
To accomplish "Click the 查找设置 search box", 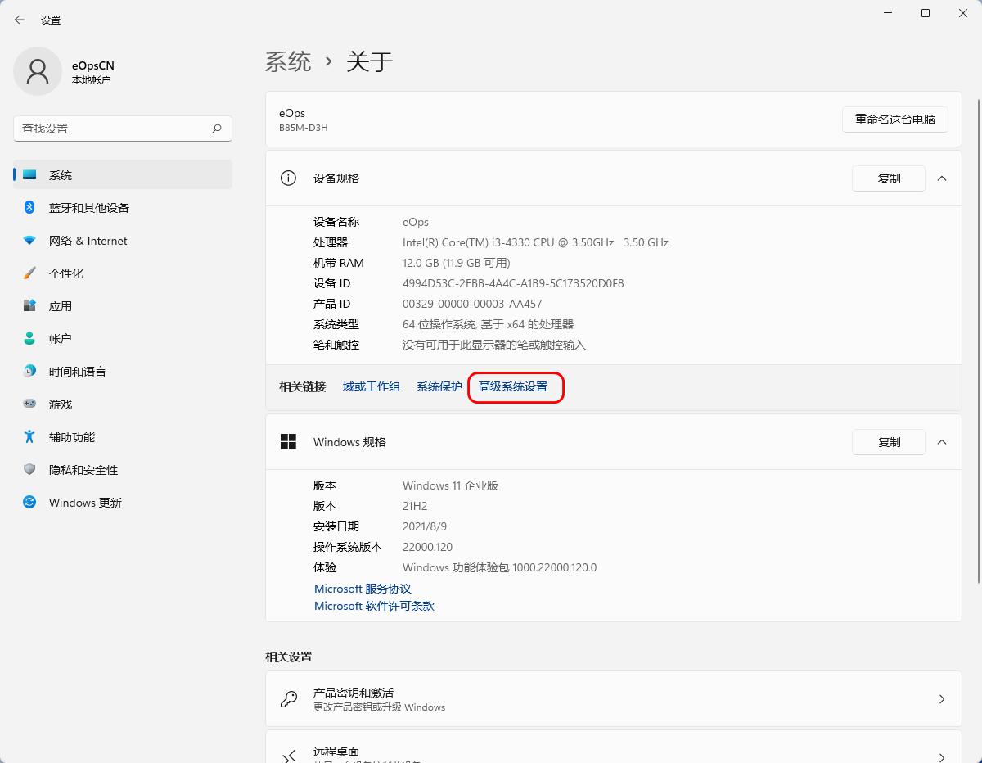I will tap(121, 129).
